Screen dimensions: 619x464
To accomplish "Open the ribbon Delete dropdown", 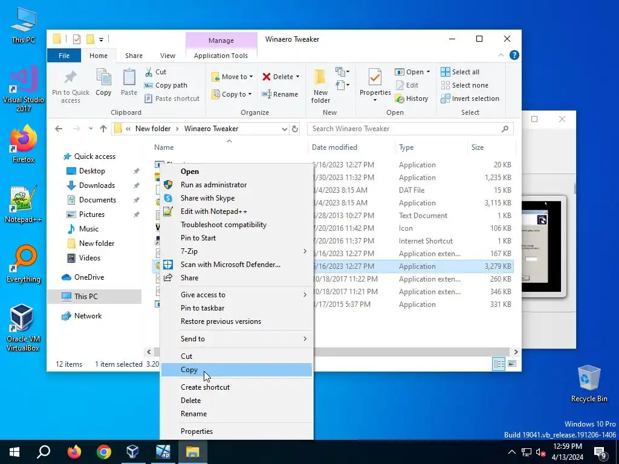I will click(x=281, y=77).
